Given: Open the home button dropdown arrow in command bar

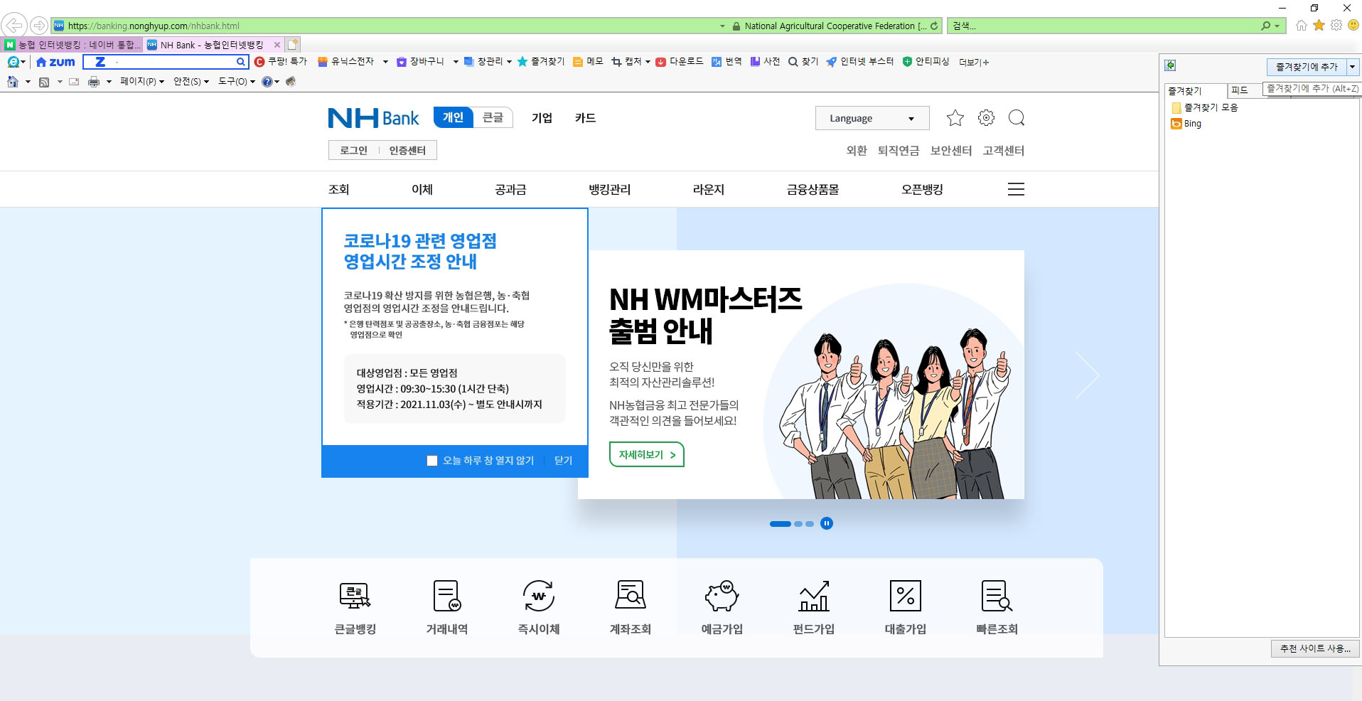Looking at the screenshot, I should coord(28,82).
